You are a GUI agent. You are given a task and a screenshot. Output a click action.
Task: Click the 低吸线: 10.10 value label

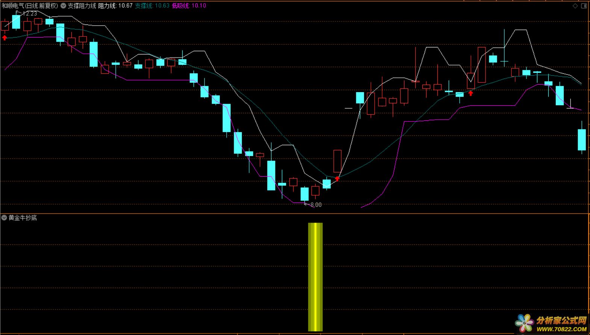click(x=189, y=6)
